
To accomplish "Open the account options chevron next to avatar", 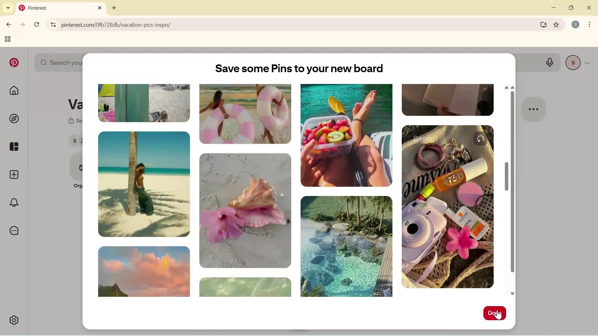I will pyautogui.click(x=587, y=63).
